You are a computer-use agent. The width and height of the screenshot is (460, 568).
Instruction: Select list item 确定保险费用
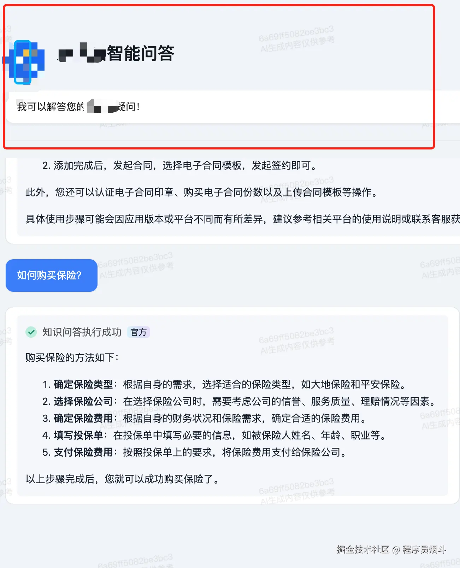[205, 418]
